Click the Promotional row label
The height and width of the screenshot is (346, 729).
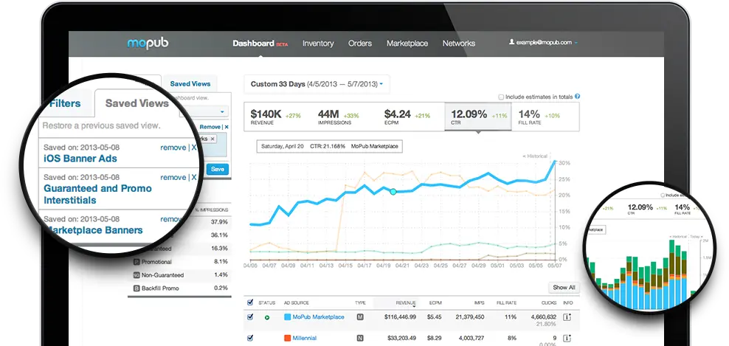click(x=156, y=262)
